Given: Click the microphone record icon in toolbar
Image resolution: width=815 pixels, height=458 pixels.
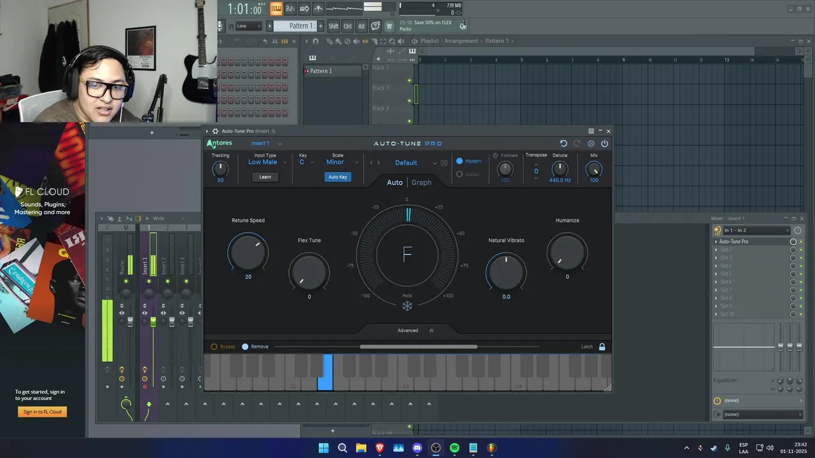Looking at the screenshot, I should (x=220, y=26).
